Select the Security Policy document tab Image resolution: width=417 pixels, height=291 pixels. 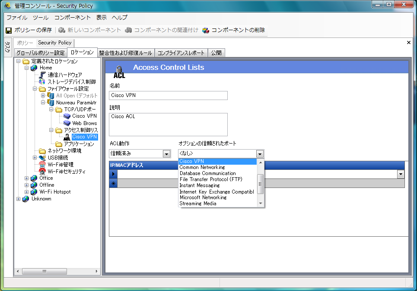[55, 43]
